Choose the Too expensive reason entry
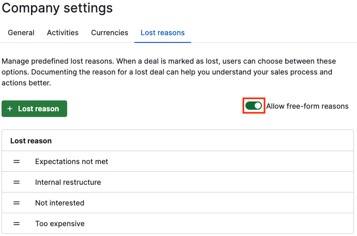Image resolution: width=357 pixels, height=236 pixels. 60,224
